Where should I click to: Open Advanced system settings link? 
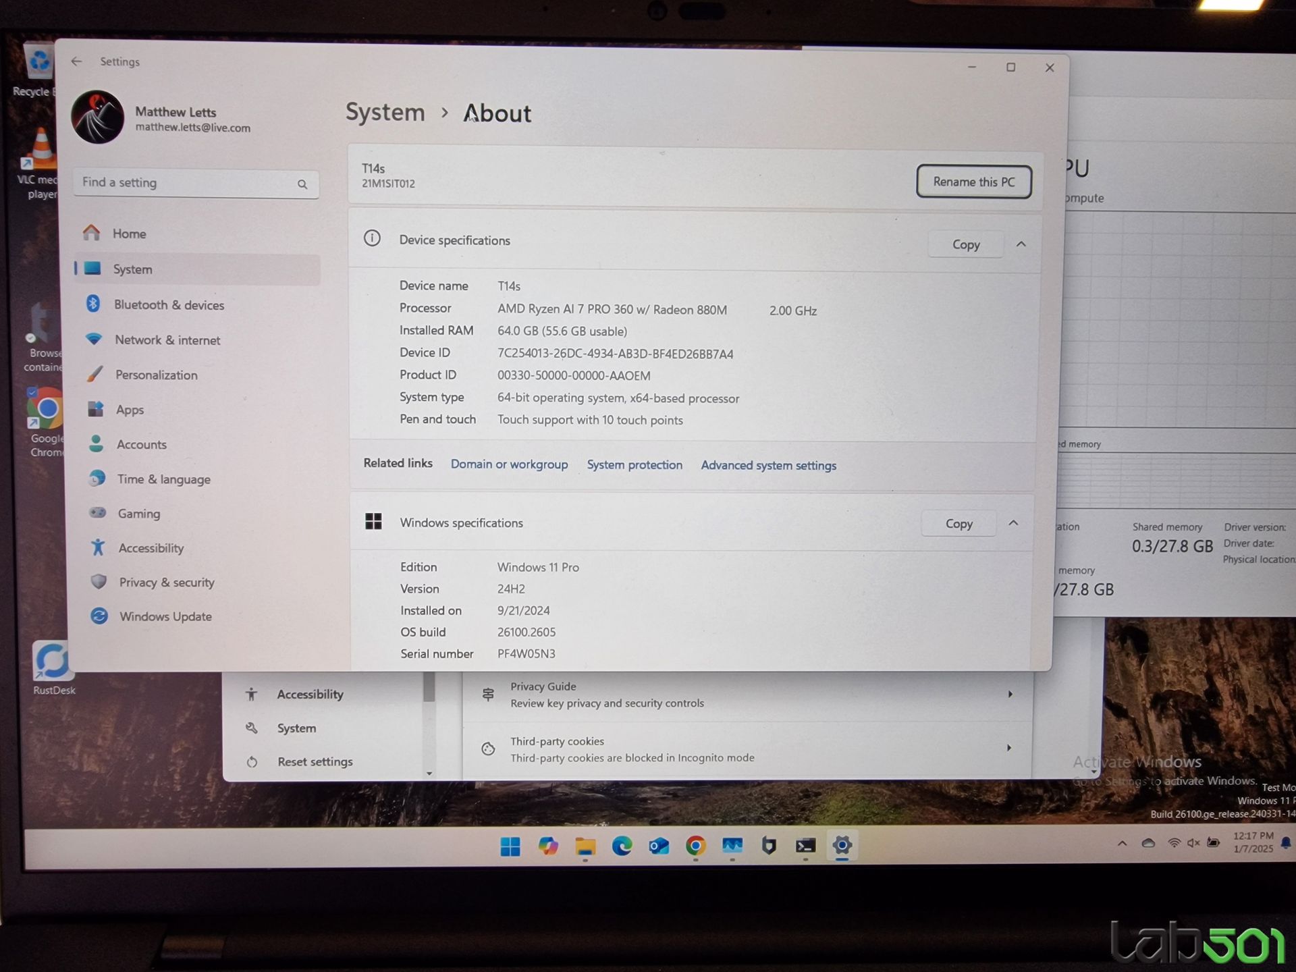click(x=768, y=466)
